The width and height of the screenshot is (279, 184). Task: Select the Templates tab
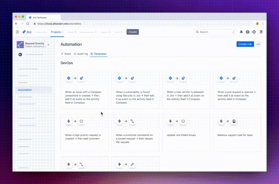pyautogui.click(x=99, y=54)
